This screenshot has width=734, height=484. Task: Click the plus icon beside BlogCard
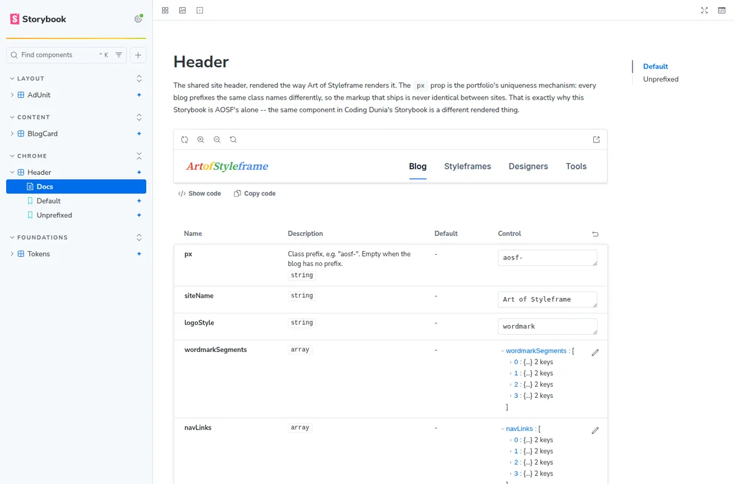[x=139, y=134]
